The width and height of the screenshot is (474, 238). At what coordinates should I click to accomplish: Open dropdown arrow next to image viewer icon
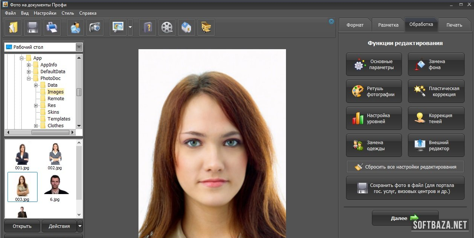(130, 28)
